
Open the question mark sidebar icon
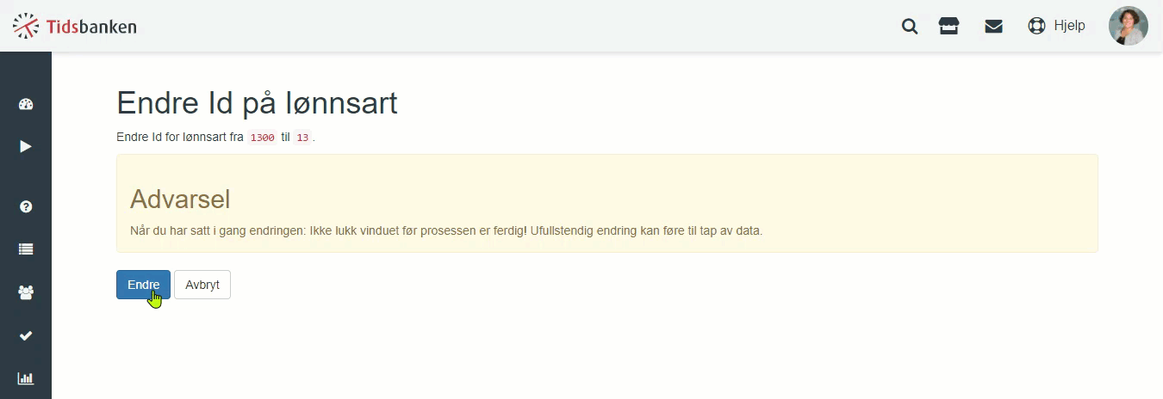(26, 206)
